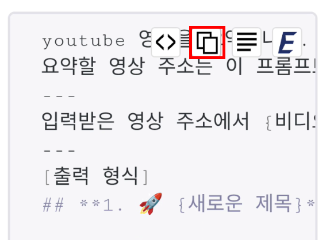Click the first --- separator line
This screenshot has width=330, height=240.
click(59, 96)
